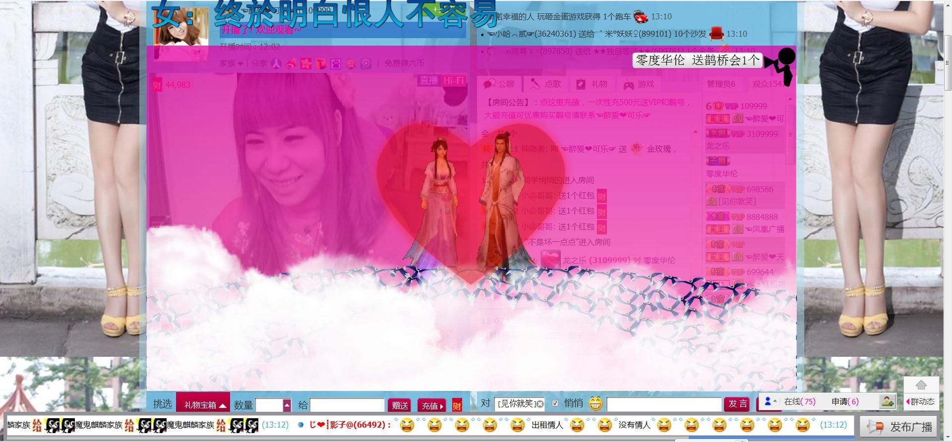Click 龙之乐 (3109999) name in chat
The image size is (952, 442).
(596, 260)
